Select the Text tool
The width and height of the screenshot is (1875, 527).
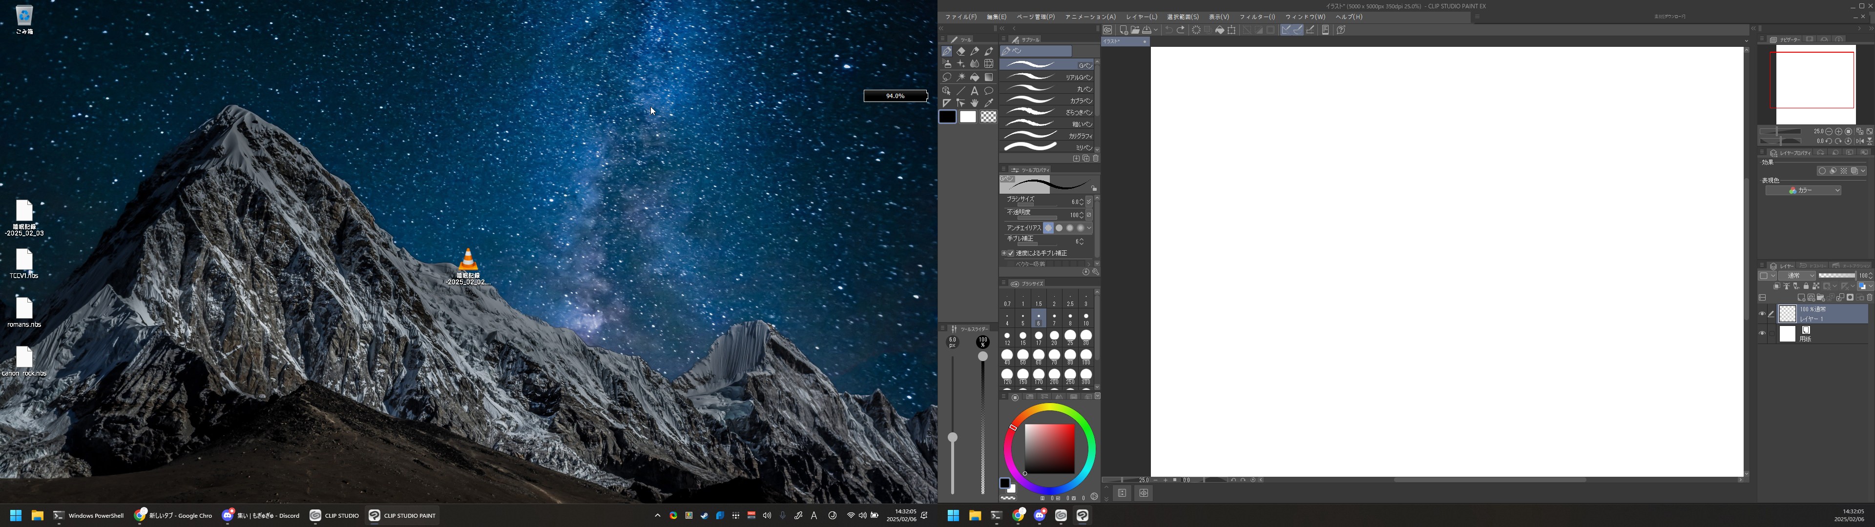pyautogui.click(x=975, y=91)
